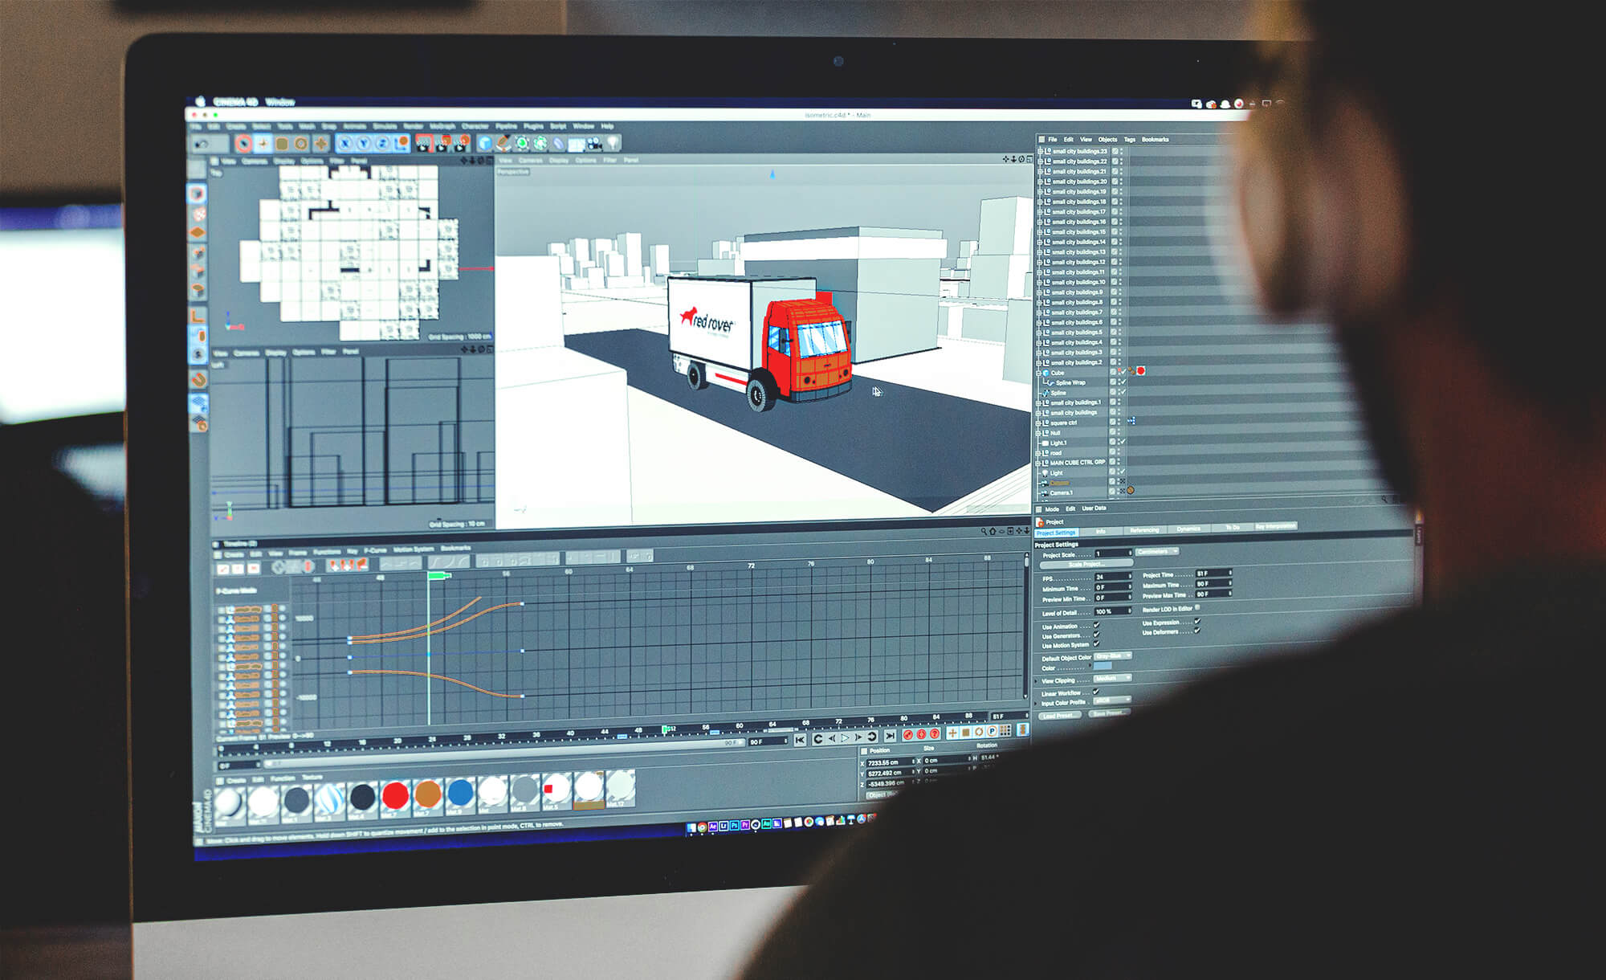Open the Cube primitive icon
The width and height of the screenshot is (1606, 980).
(x=484, y=143)
